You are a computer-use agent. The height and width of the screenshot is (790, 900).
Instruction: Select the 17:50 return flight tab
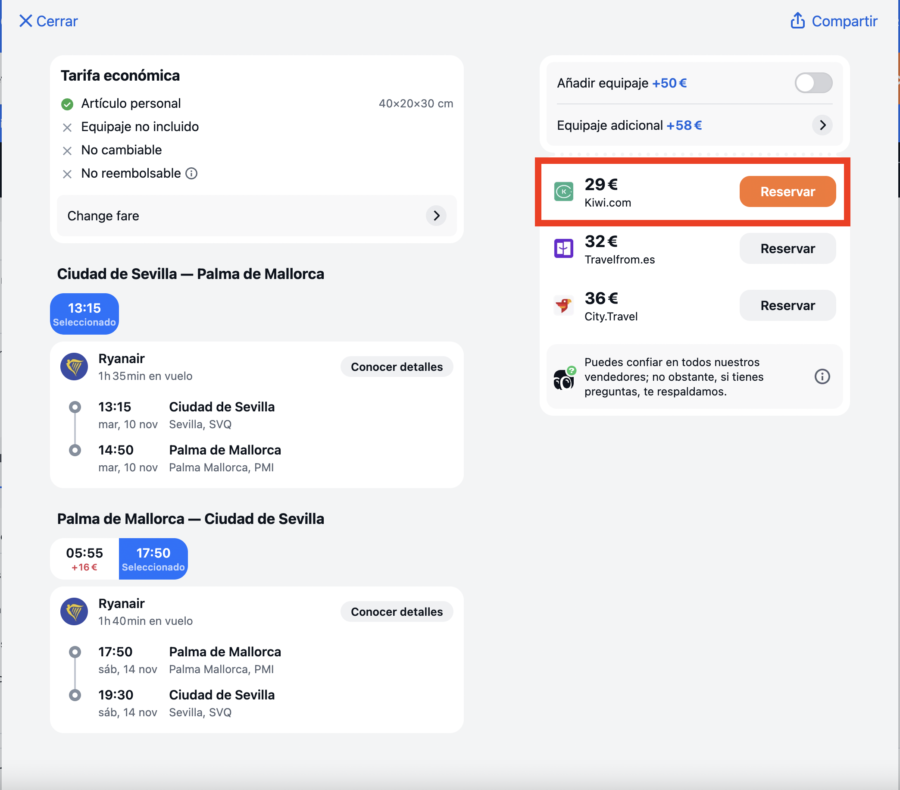coord(153,559)
